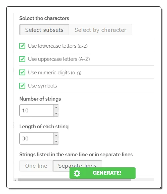Increase Number of strings with up arrow
This screenshot has width=167, height=194.
tap(56, 108)
